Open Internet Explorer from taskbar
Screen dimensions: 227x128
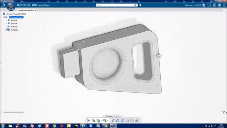click(83, 126)
